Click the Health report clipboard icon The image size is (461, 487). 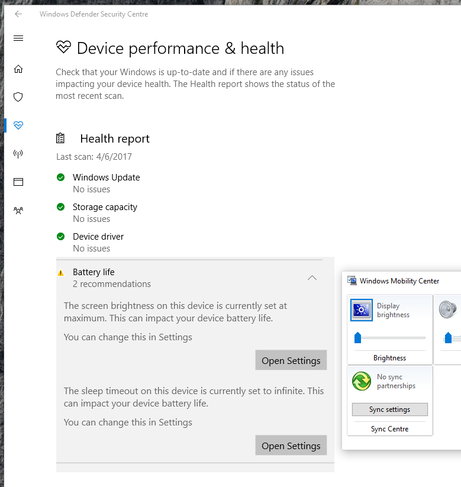click(x=60, y=138)
